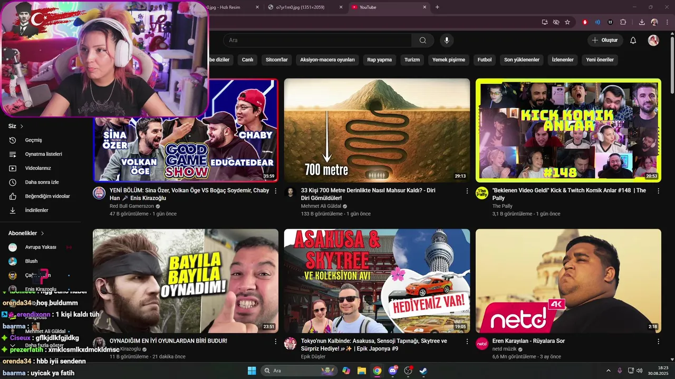This screenshot has height=379, width=675.
Task: Expand the Siz section chevron
Action: pos(22,126)
